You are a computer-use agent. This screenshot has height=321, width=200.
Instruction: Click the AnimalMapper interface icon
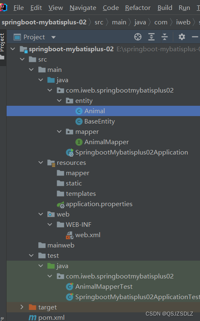pos(79,142)
